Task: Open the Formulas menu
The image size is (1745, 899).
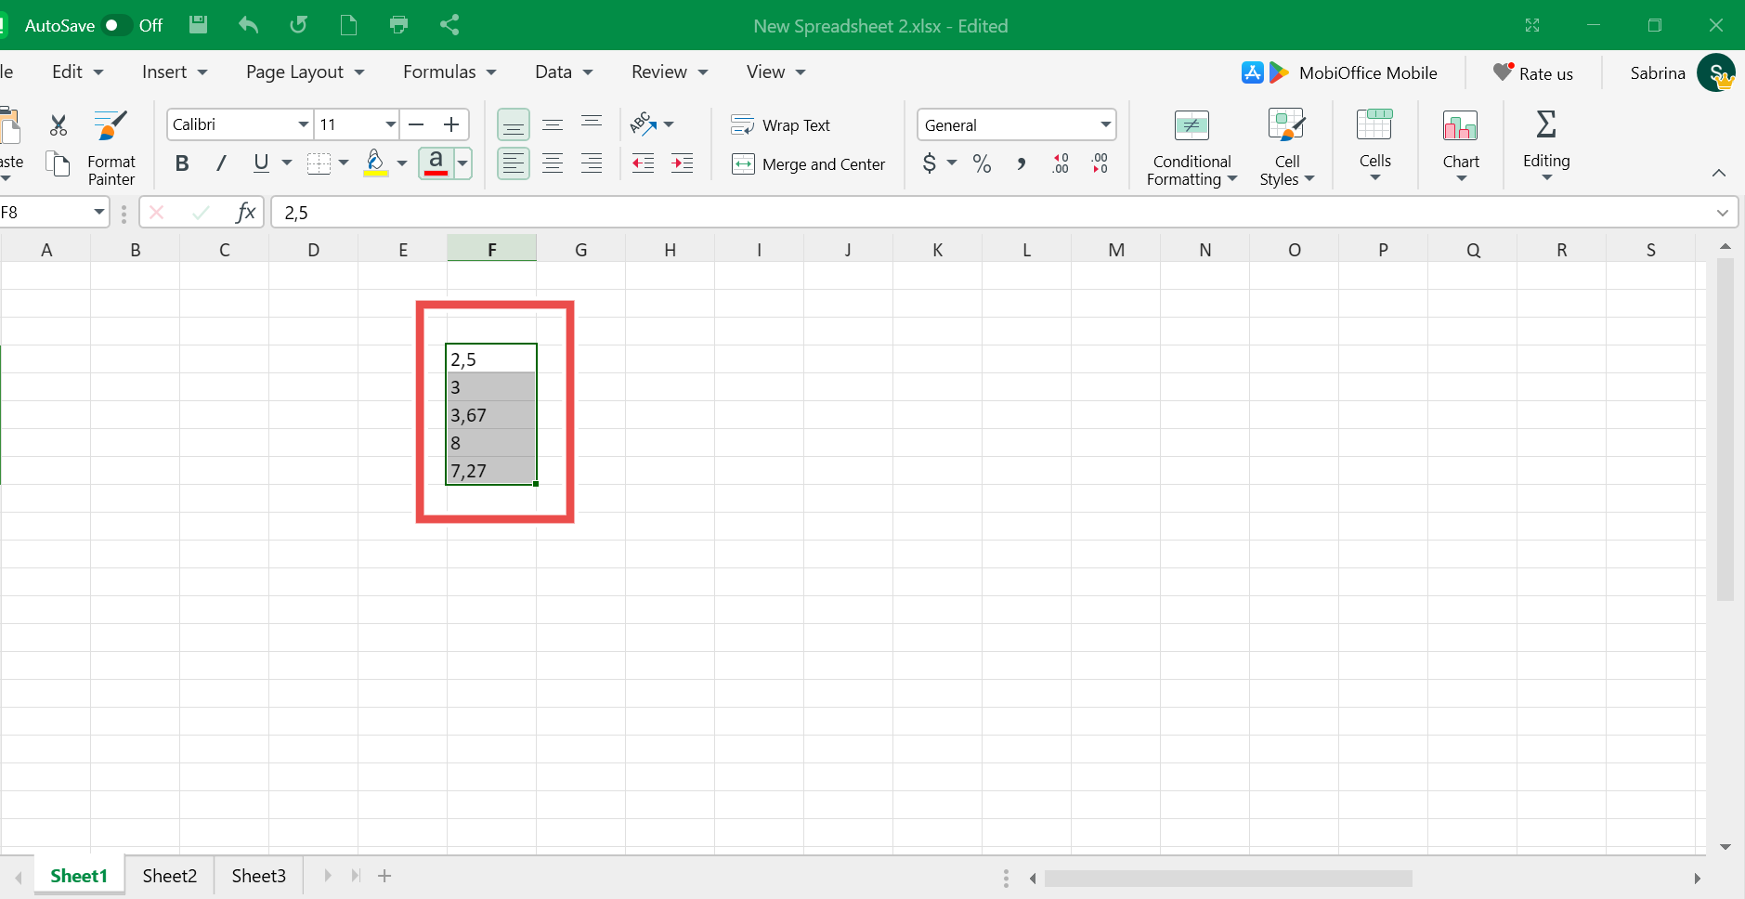Action: (x=449, y=72)
